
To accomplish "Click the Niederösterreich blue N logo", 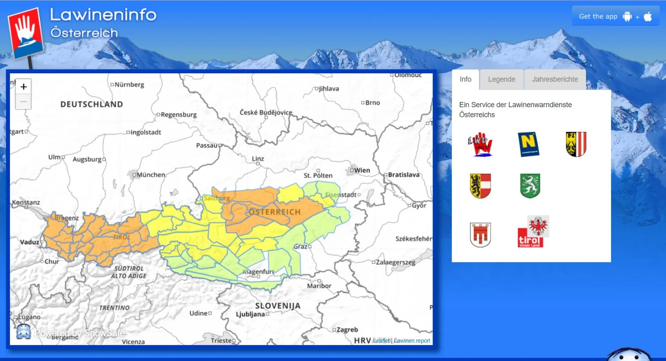I will (x=528, y=144).
